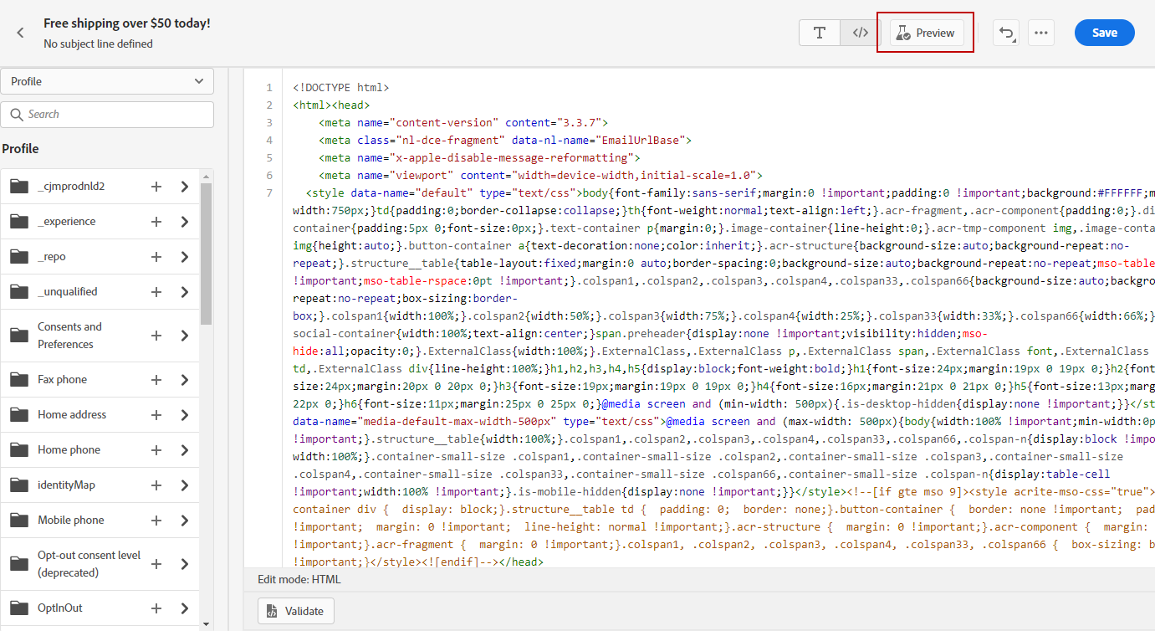
Task: Switch to the HTML code editor mode
Action: point(860,33)
